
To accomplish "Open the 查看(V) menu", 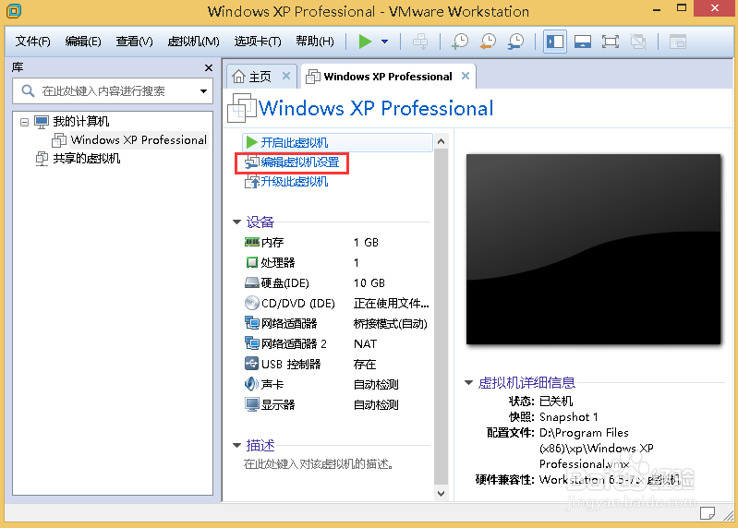I will [x=134, y=42].
